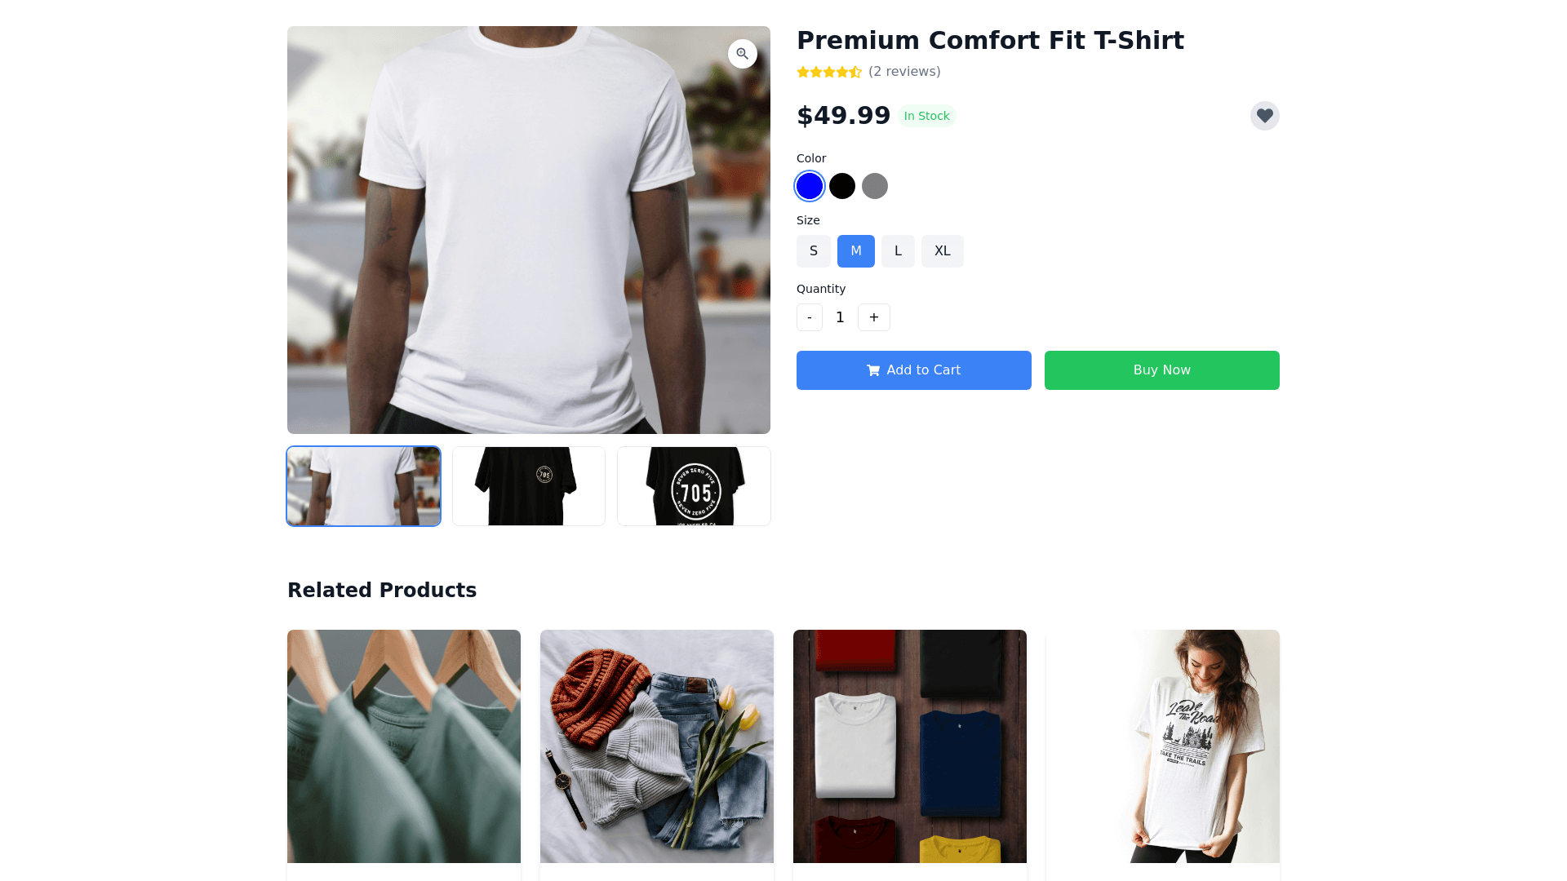Click the Buy Now button
The height and width of the screenshot is (881, 1567).
[1162, 370]
